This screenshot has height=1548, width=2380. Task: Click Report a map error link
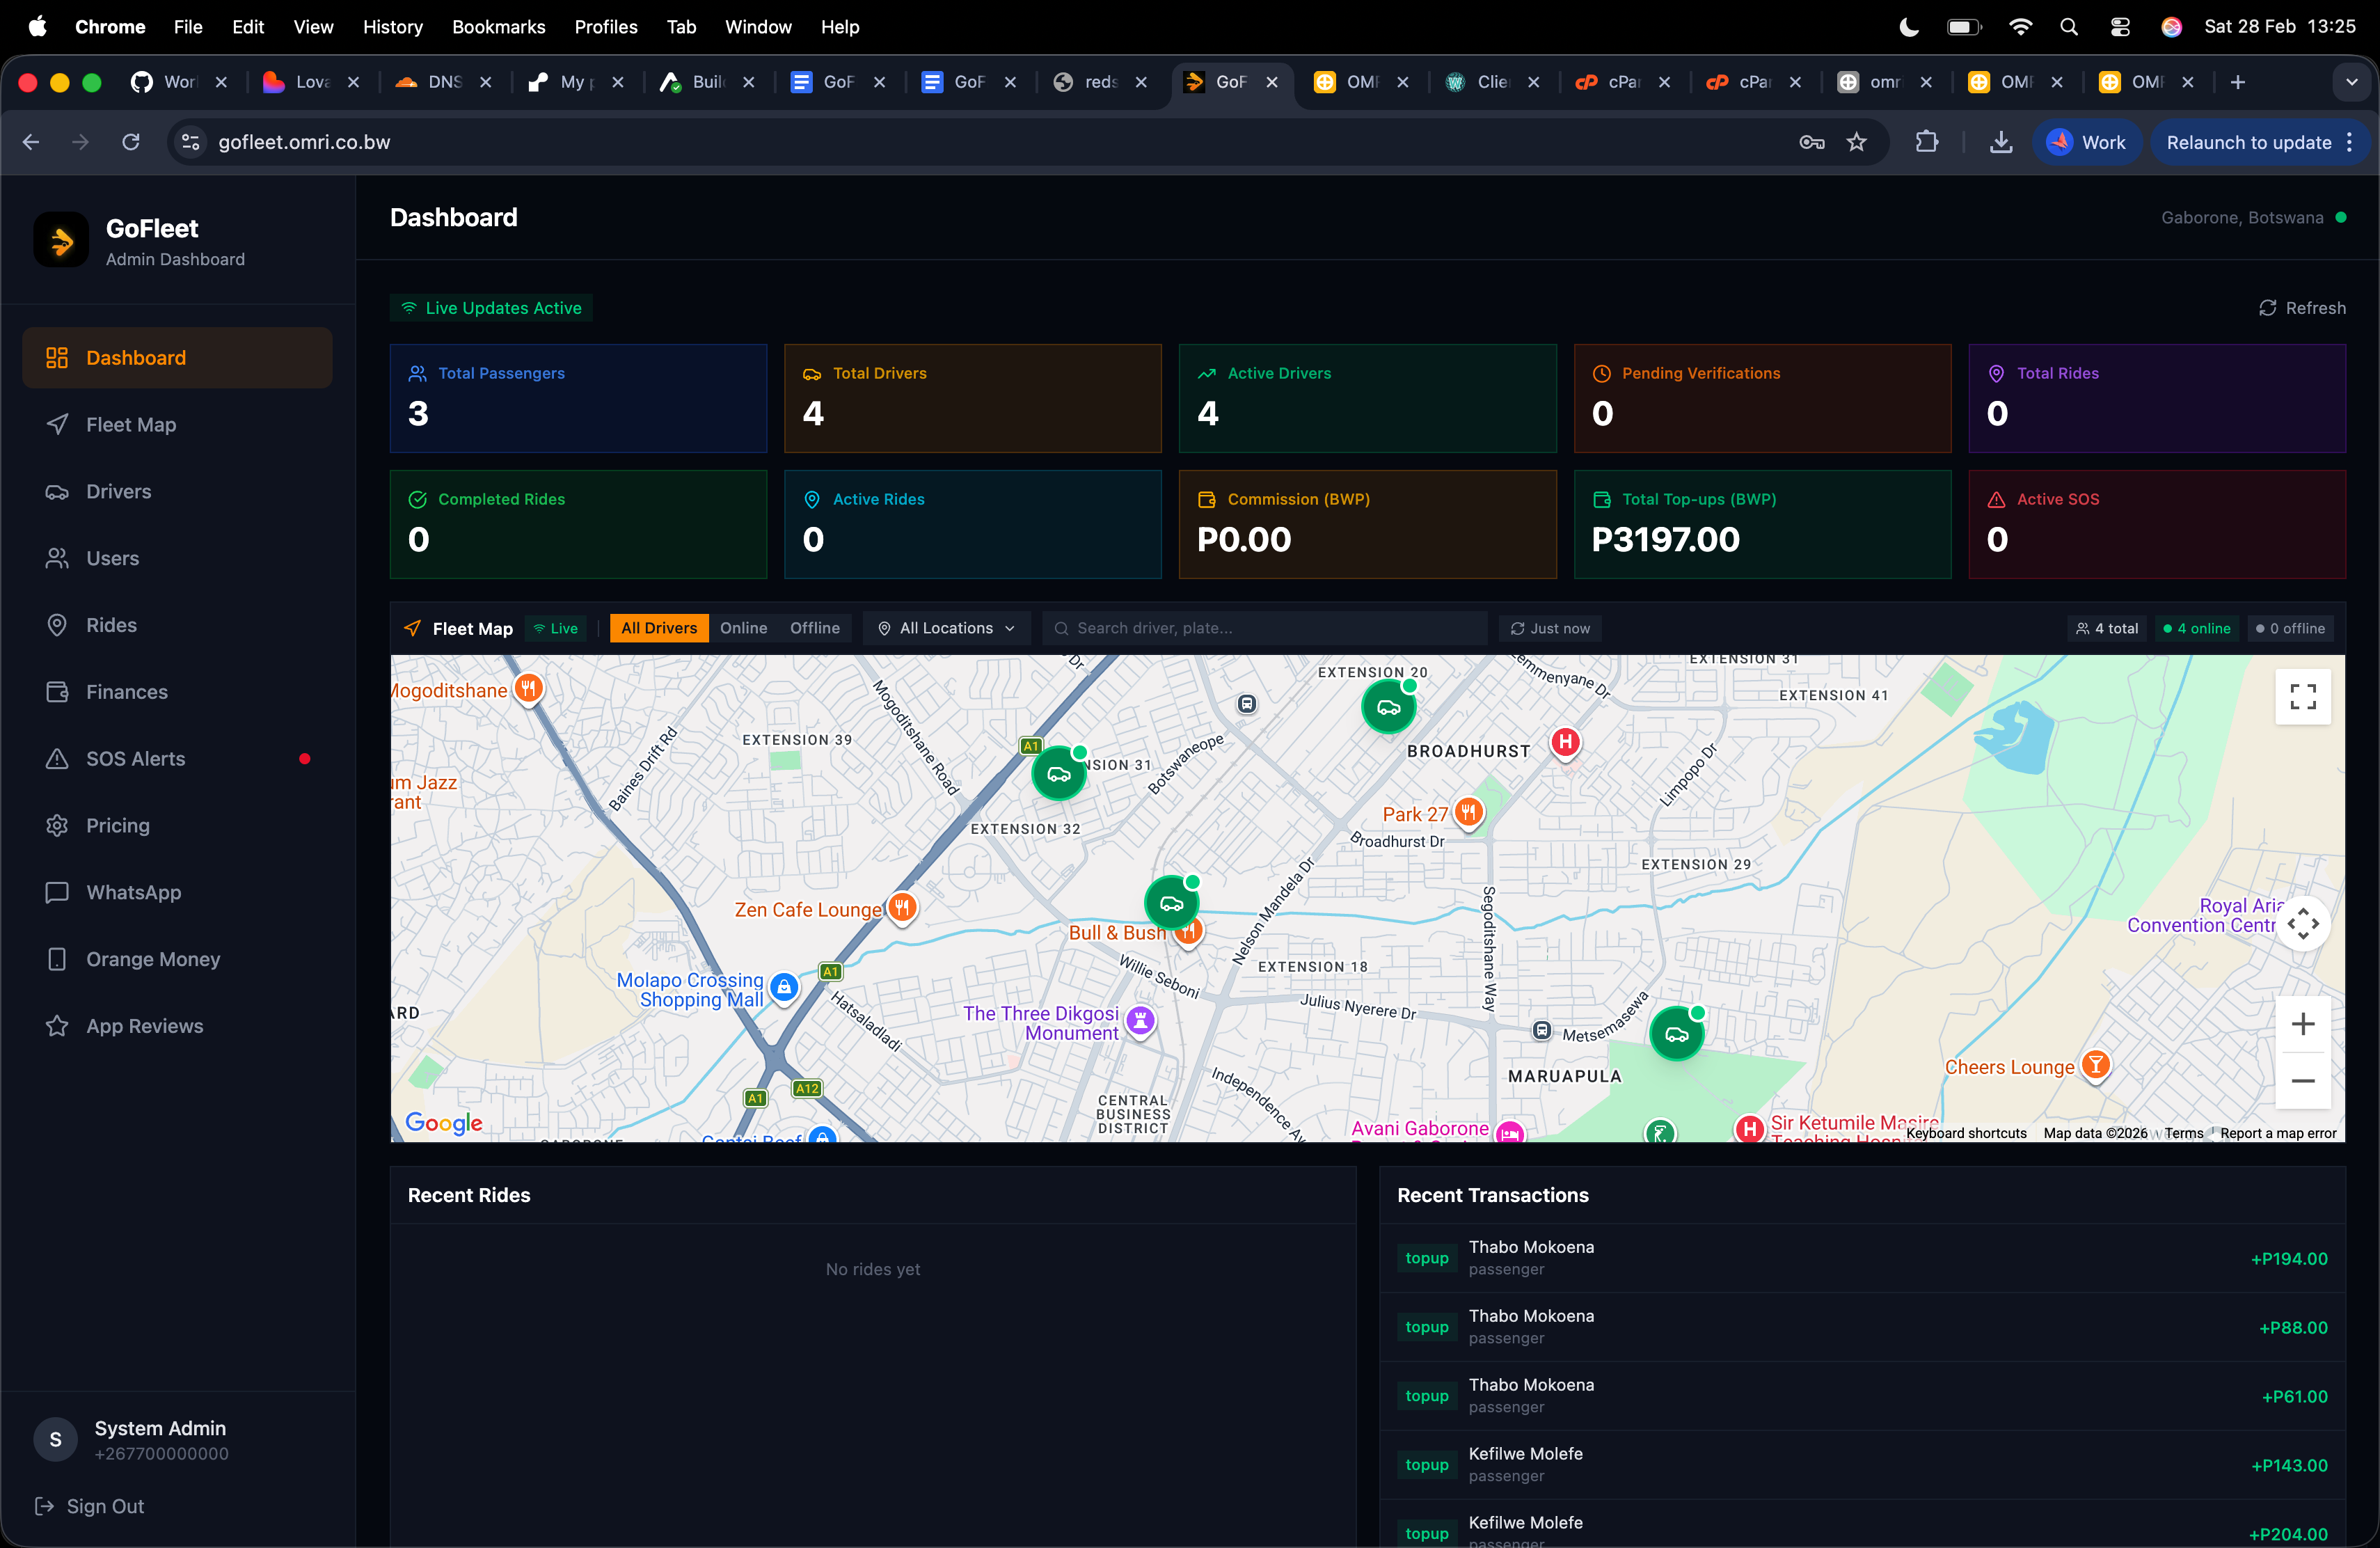tap(2278, 1133)
